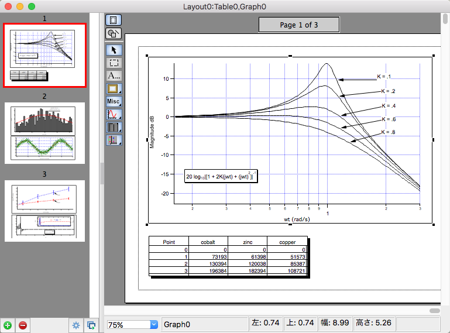Click the green zoom window button

point(32,6)
